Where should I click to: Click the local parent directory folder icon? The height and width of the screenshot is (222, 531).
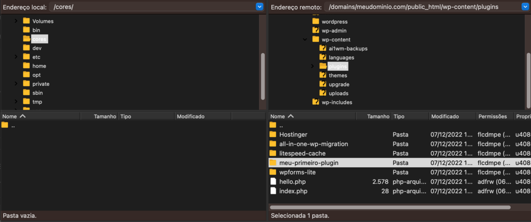[x=5, y=125]
